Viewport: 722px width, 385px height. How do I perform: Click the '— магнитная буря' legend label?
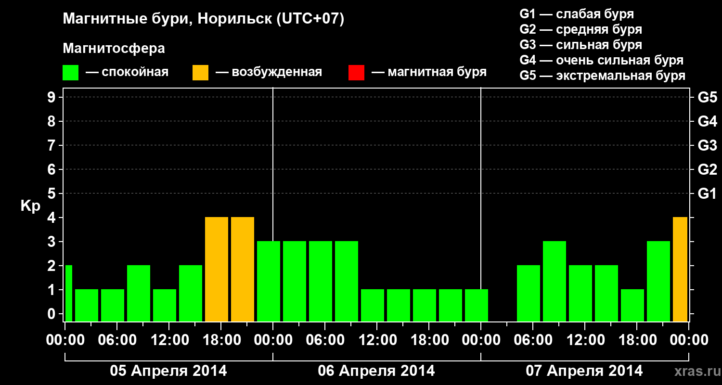(x=429, y=72)
